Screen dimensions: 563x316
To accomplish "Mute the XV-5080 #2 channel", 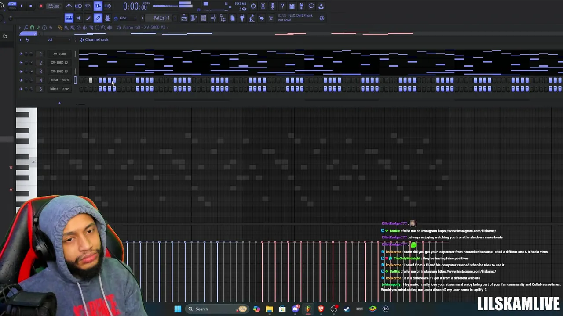I will [21, 62].
